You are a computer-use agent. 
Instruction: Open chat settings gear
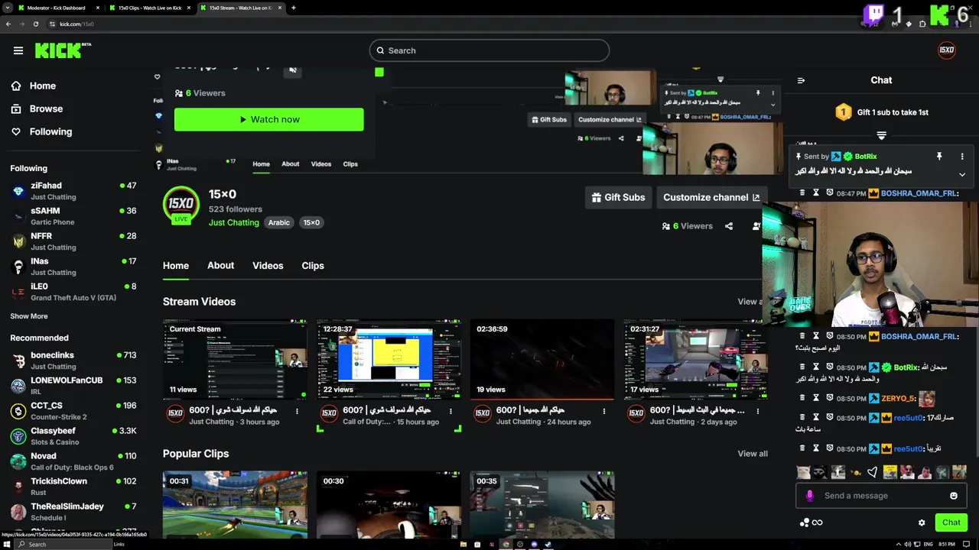[x=922, y=522]
